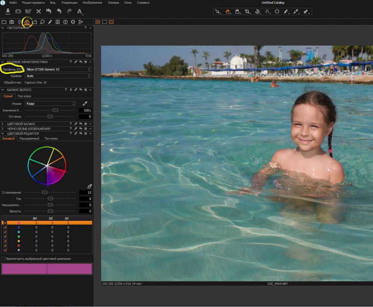
Task: Select the Pan hand cursor tool
Action: (228, 12)
